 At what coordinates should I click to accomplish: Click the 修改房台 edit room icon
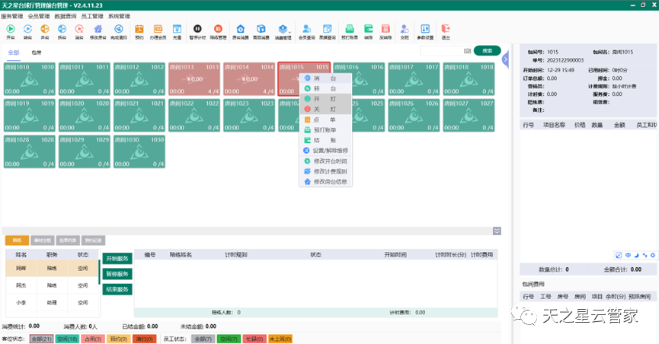point(99,31)
